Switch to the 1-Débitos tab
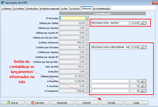The image size is (158, 107). (7, 9)
